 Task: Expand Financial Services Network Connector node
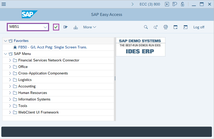click(10, 60)
